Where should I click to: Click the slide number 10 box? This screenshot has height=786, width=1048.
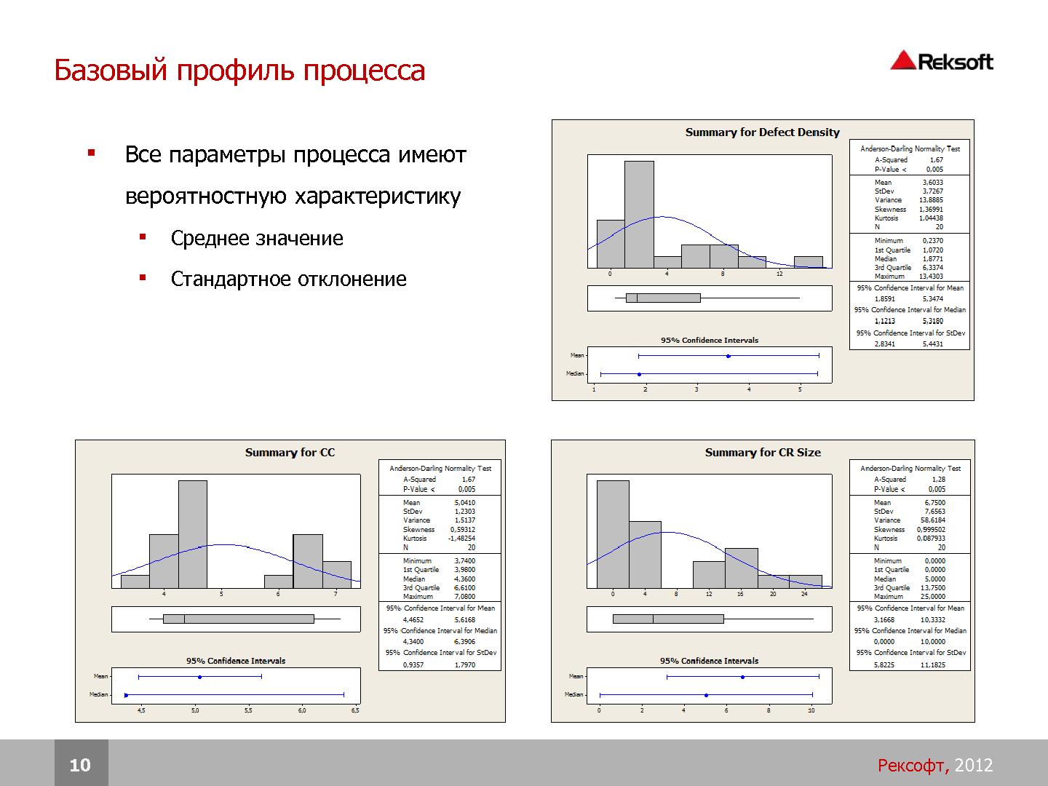pos(81,763)
